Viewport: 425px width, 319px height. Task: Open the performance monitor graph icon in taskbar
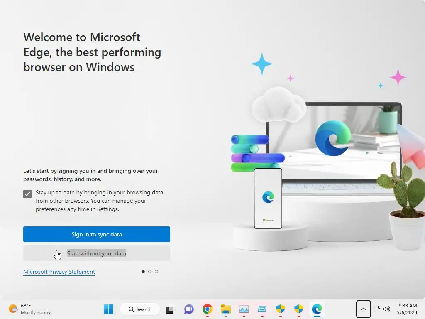click(x=244, y=309)
